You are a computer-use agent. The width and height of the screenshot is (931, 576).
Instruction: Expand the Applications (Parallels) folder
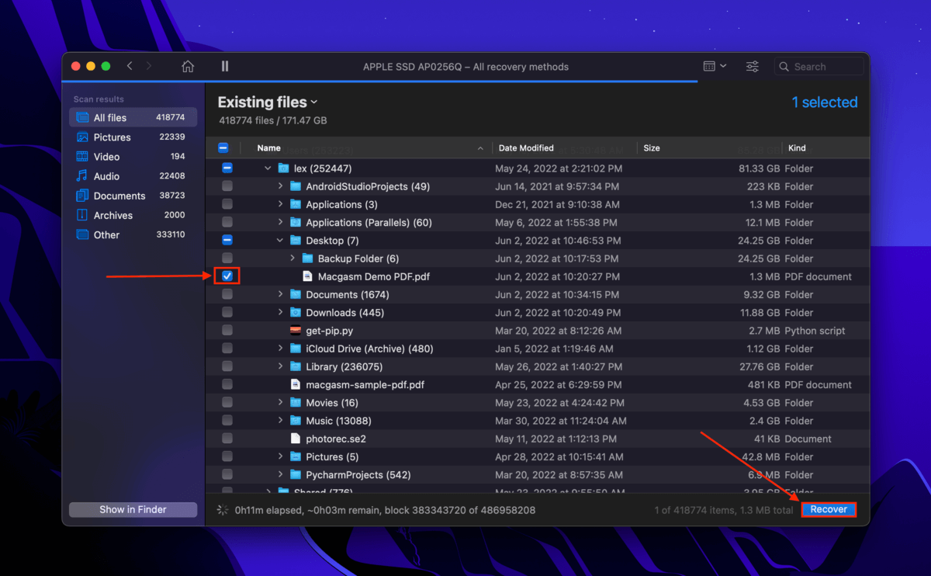(x=280, y=223)
